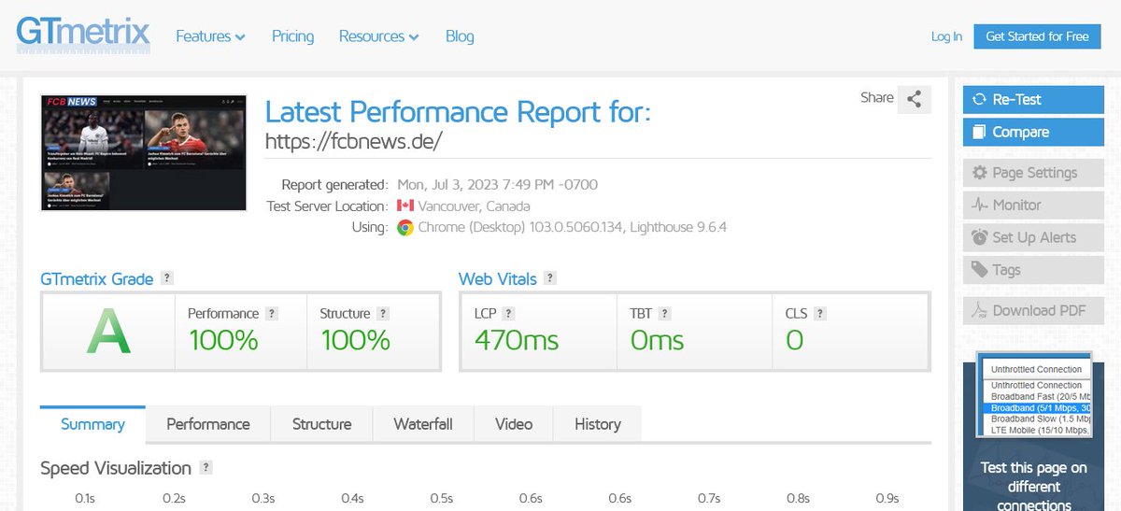Click Get Started for Free button
The image size is (1121, 511).
point(1037,36)
